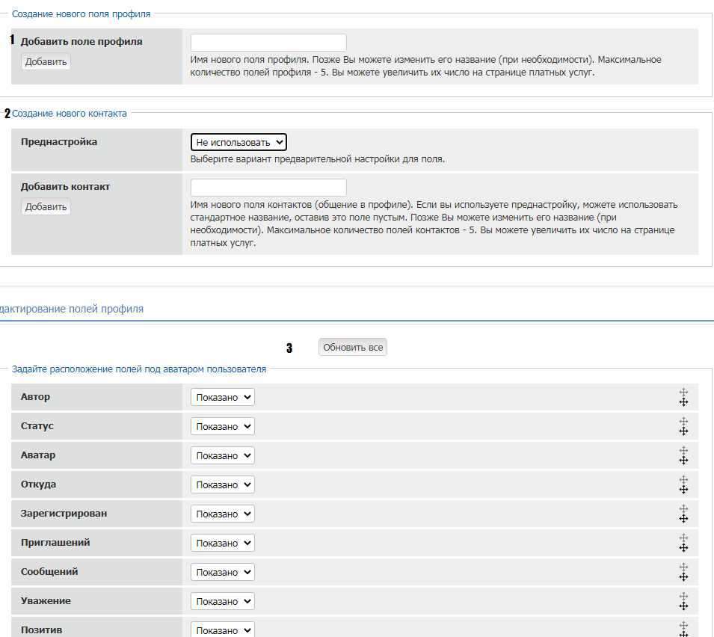Click the drag handle for Зарегистрирован row
714x637 pixels.
coord(683,514)
